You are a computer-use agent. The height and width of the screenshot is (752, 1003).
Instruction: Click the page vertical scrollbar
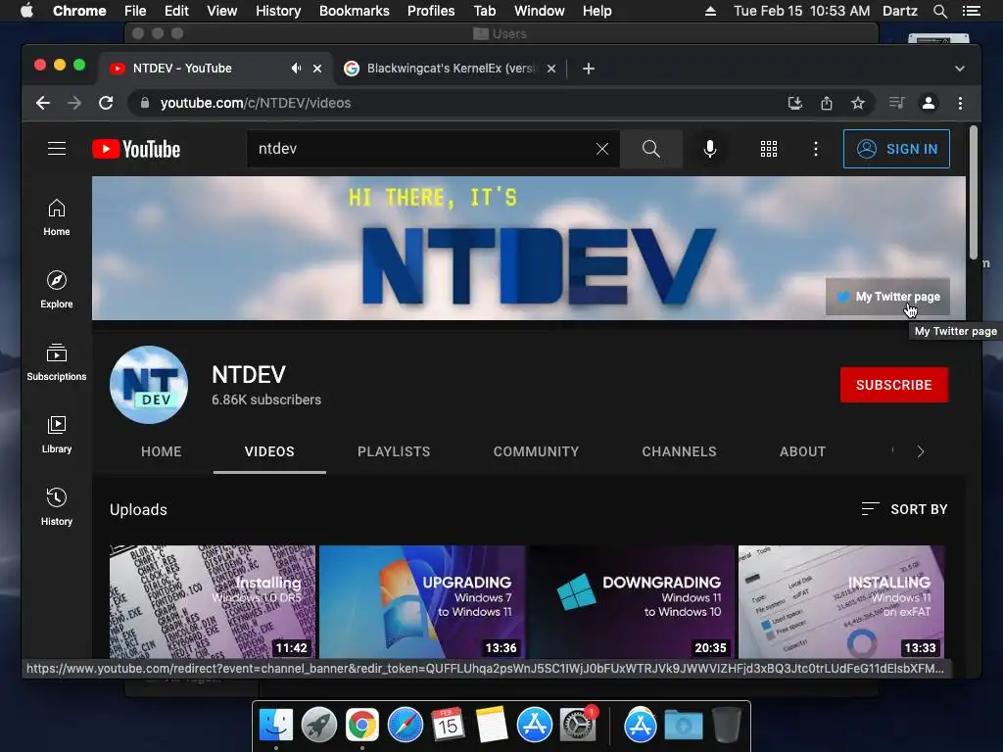[973, 192]
